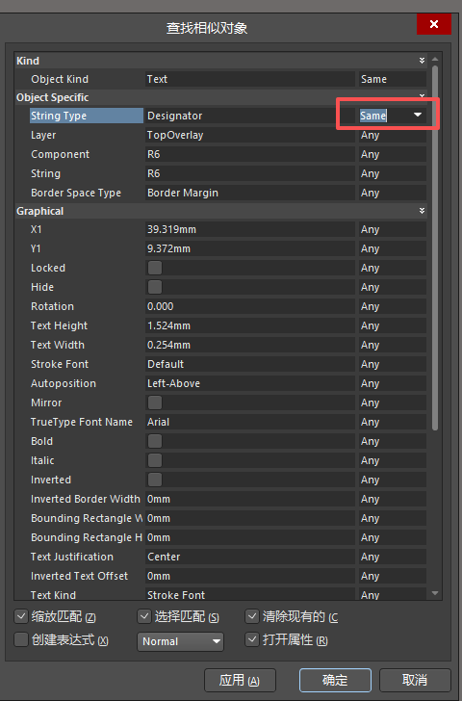Uncheck the 选择匹配 option

click(143, 616)
